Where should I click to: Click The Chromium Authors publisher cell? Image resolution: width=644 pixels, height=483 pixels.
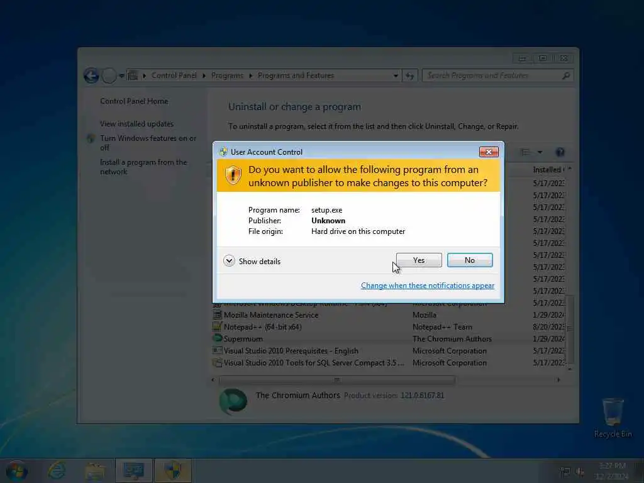(452, 339)
